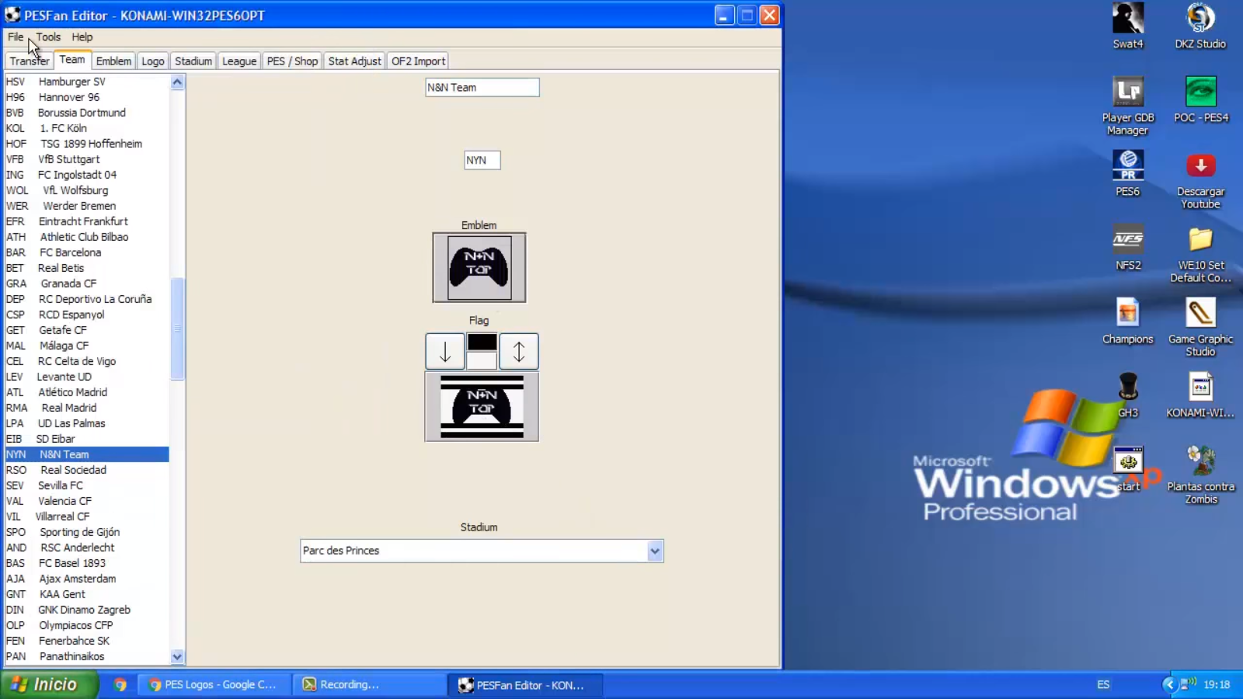Screen dimensions: 1243x699
Task: Select Fenerbahce SK in team list
Action: (87, 641)
